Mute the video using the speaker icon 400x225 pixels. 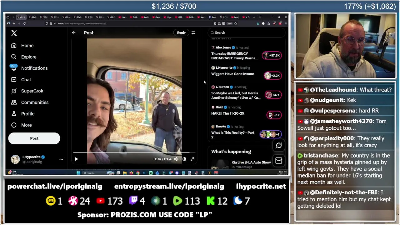pyautogui.click(x=176, y=159)
